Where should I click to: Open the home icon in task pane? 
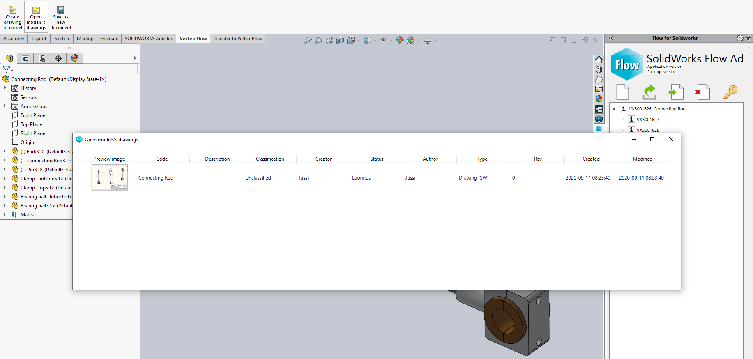[599, 60]
